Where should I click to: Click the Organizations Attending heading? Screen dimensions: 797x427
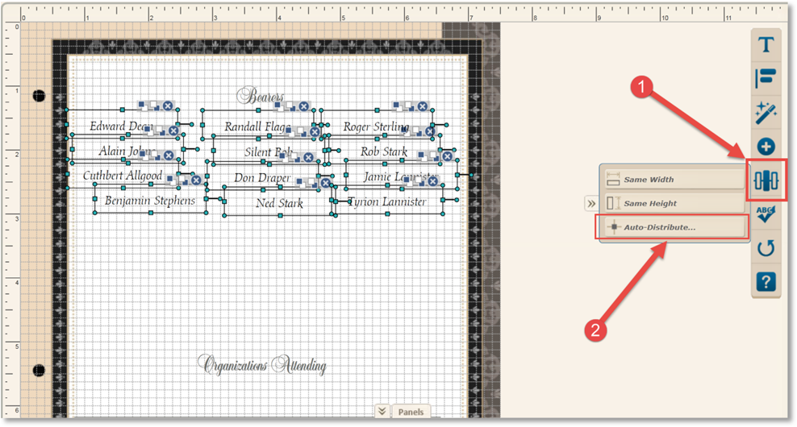pyautogui.click(x=265, y=366)
